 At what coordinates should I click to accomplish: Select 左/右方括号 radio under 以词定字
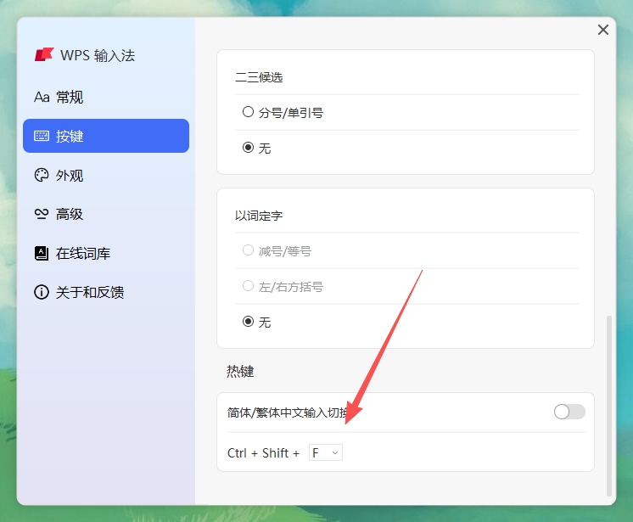pyautogui.click(x=248, y=286)
